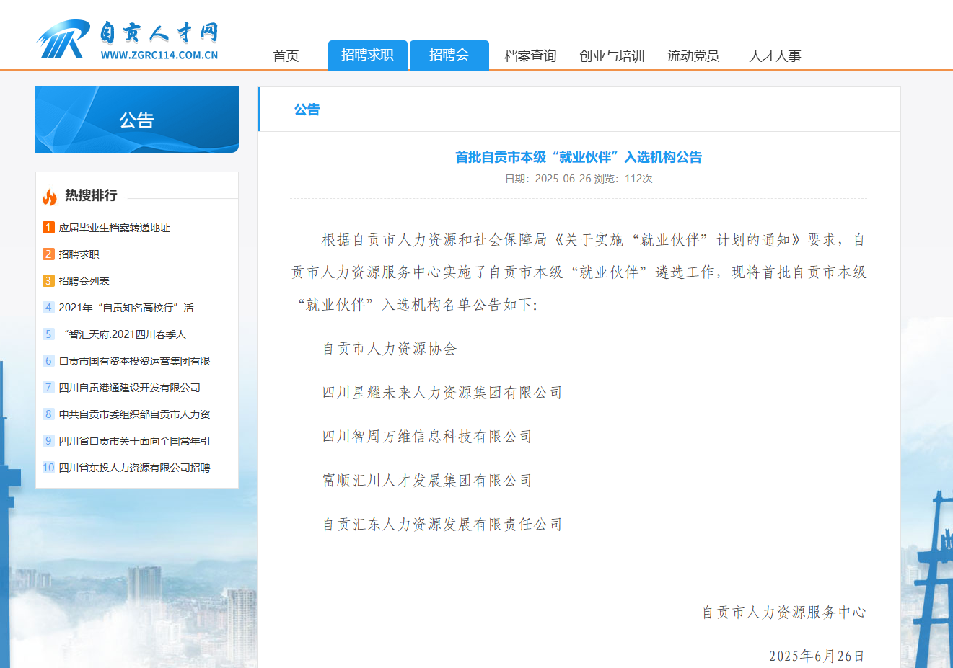Click the rank 2 number badge
The width and height of the screenshot is (953, 668).
(x=48, y=254)
